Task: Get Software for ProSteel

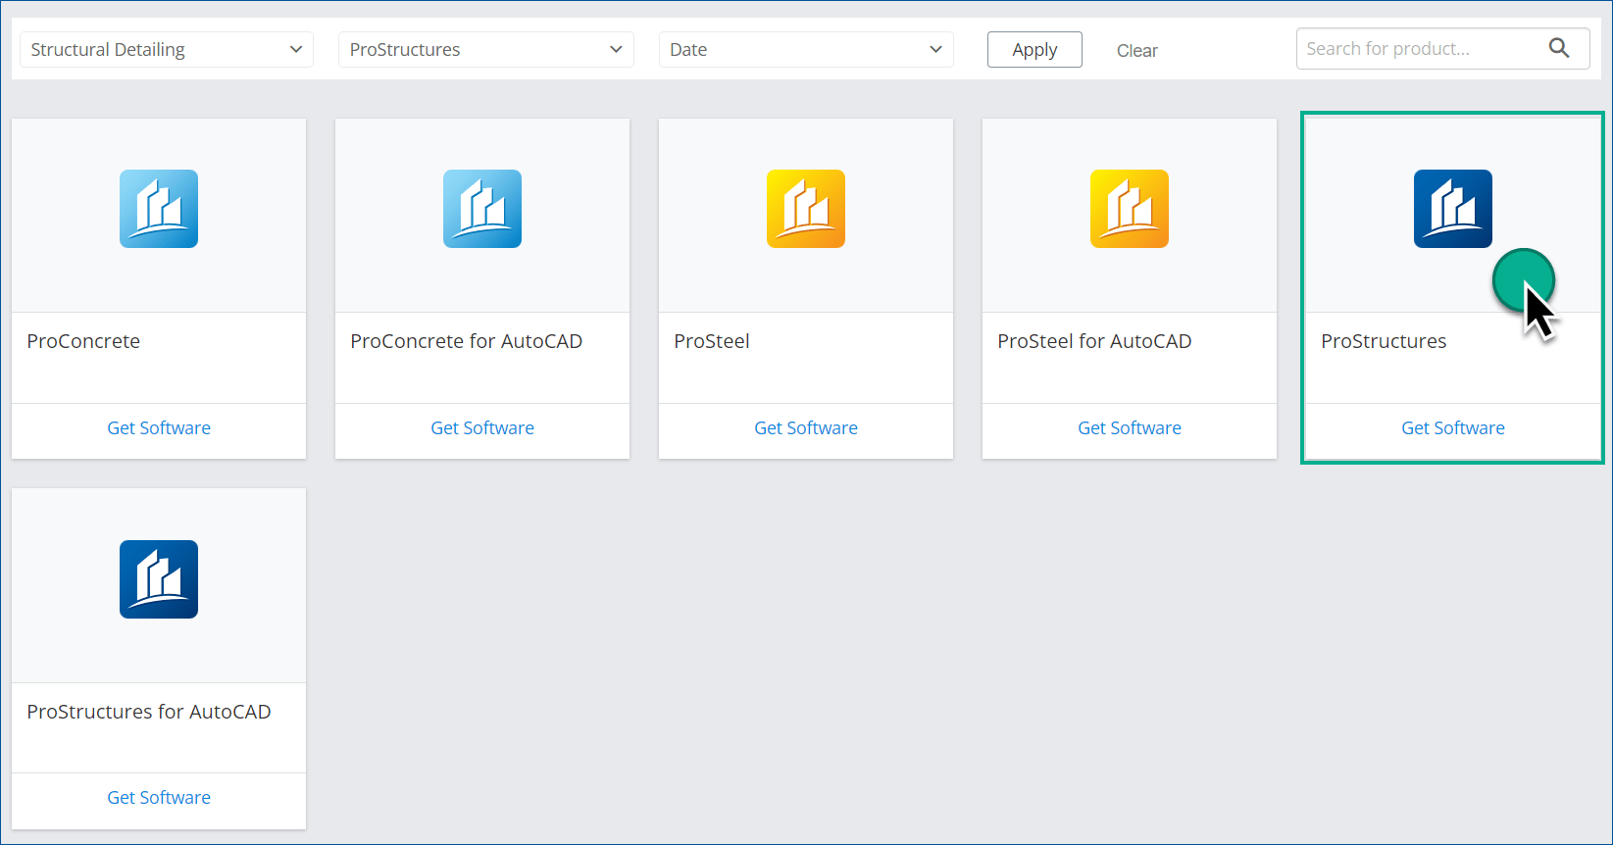Action: (806, 427)
